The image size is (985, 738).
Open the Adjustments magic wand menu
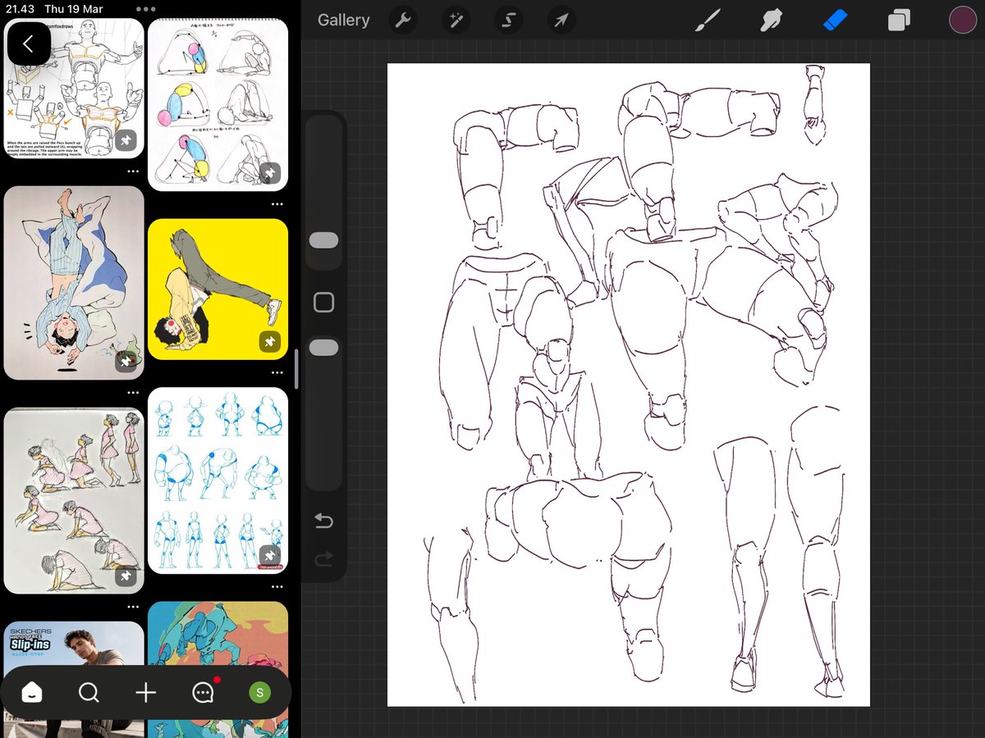(456, 20)
